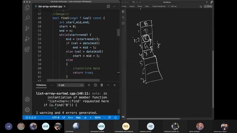The width and height of the screenshot is (237, 133).
Task: Maximize the terminal panel
Action: point(108,85)
